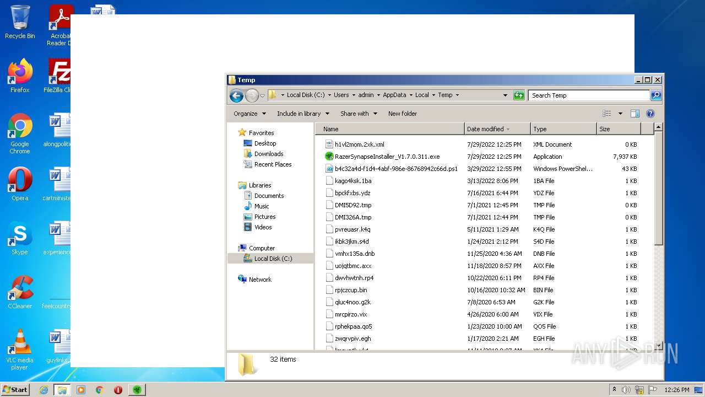Sort by the Name column header
705x397 pixels.
pos(390,129)
